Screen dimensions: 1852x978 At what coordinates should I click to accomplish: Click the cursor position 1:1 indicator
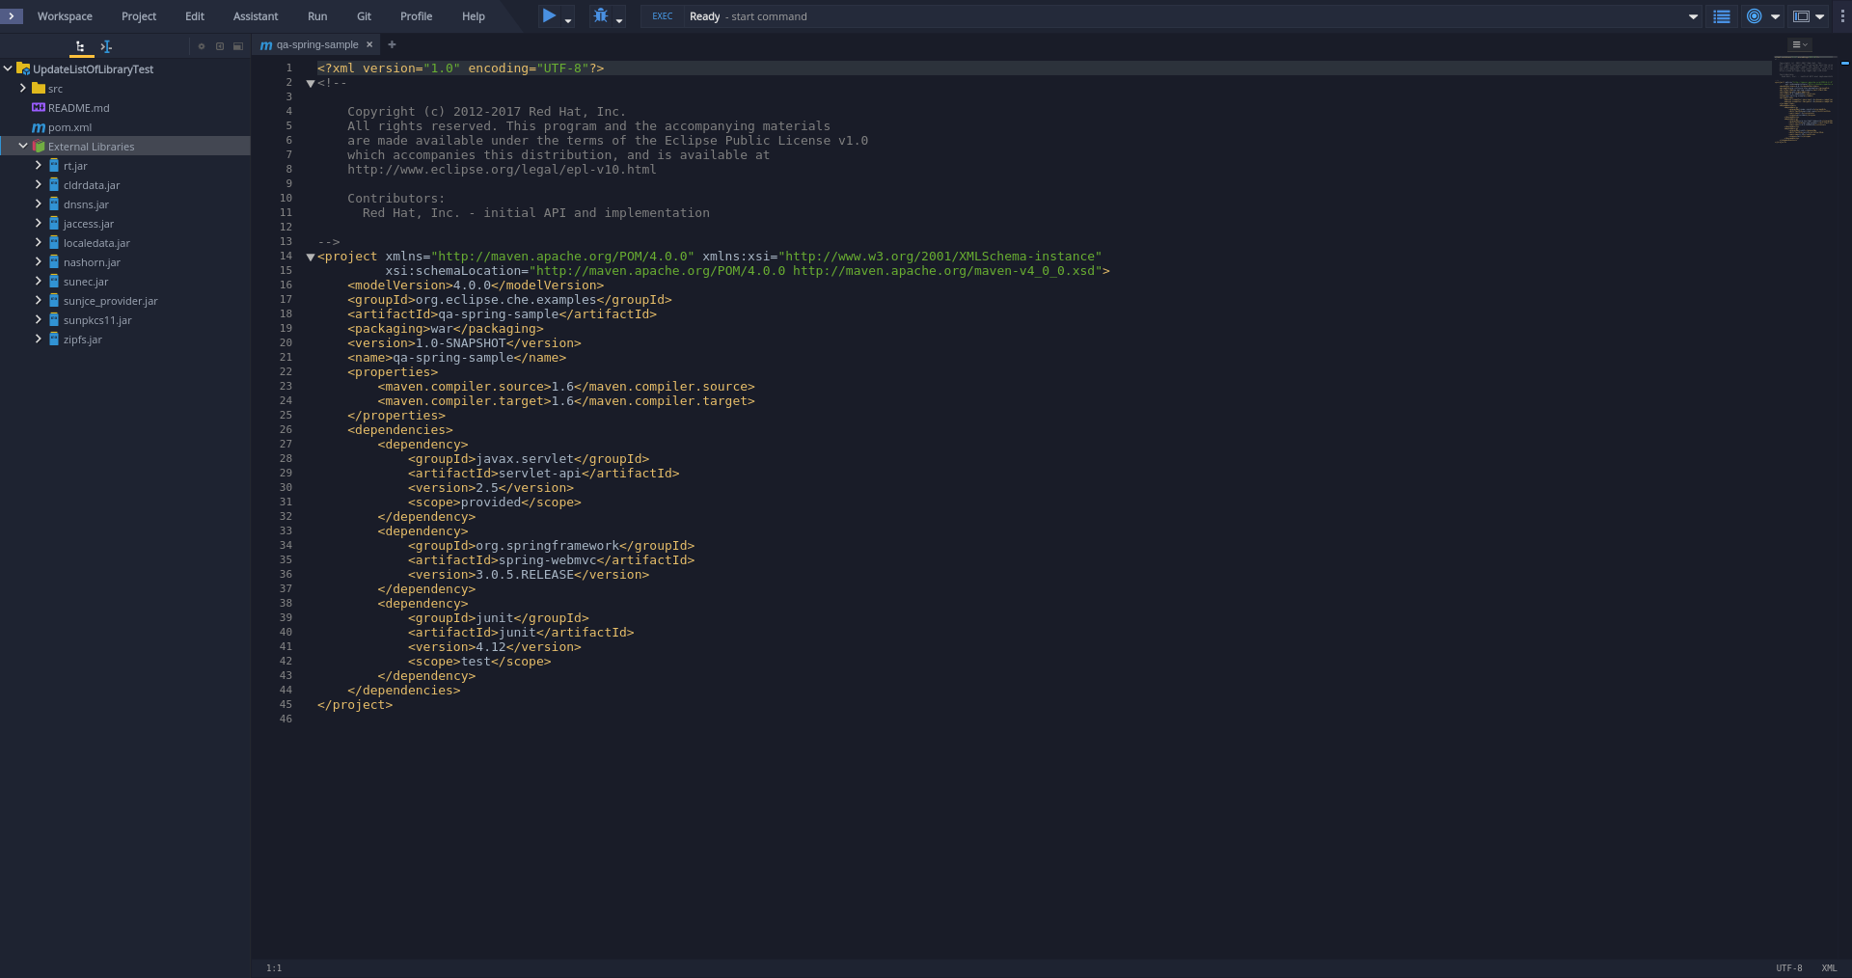click(x=274, y=967)
